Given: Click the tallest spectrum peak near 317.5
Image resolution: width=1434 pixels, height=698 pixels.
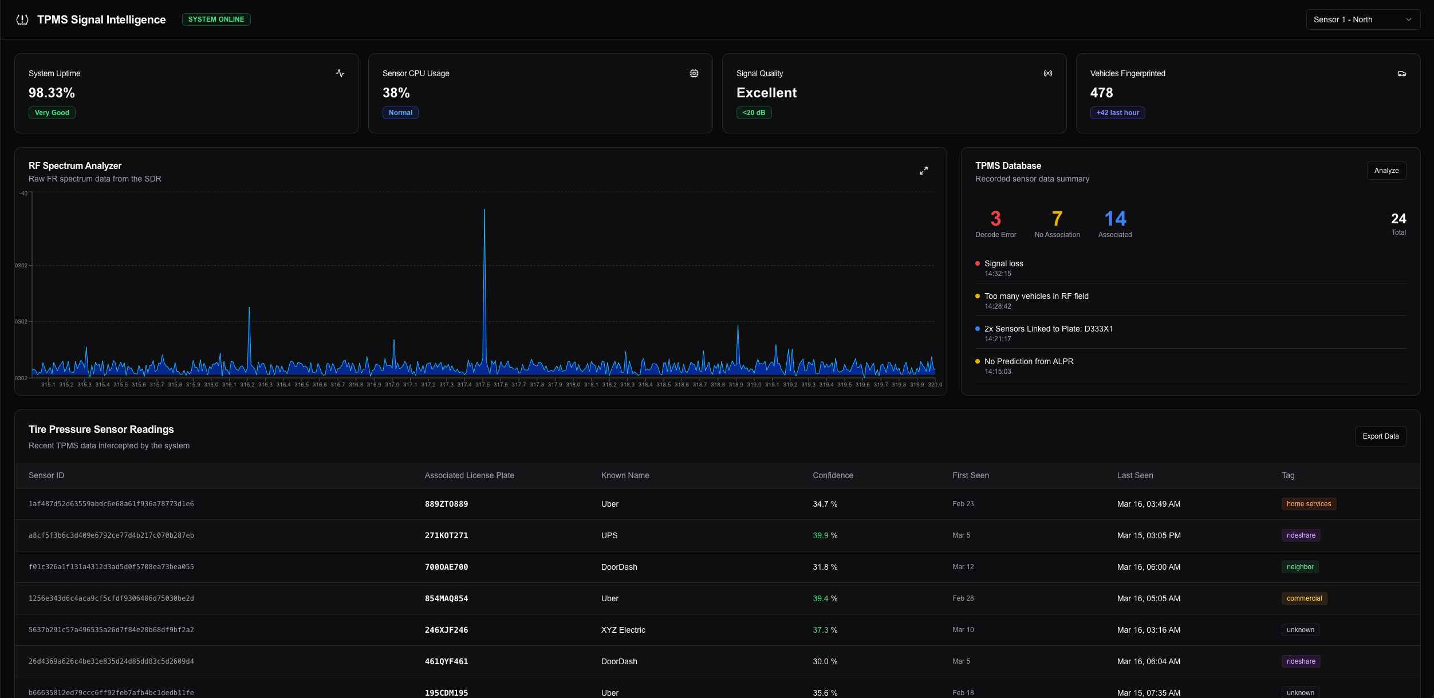Looking at the screenshot, I should [484, 213].
